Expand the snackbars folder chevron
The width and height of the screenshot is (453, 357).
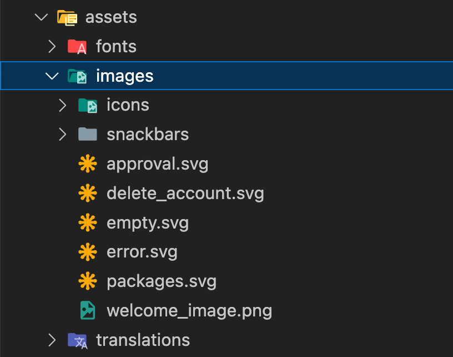tap(63, 135)
